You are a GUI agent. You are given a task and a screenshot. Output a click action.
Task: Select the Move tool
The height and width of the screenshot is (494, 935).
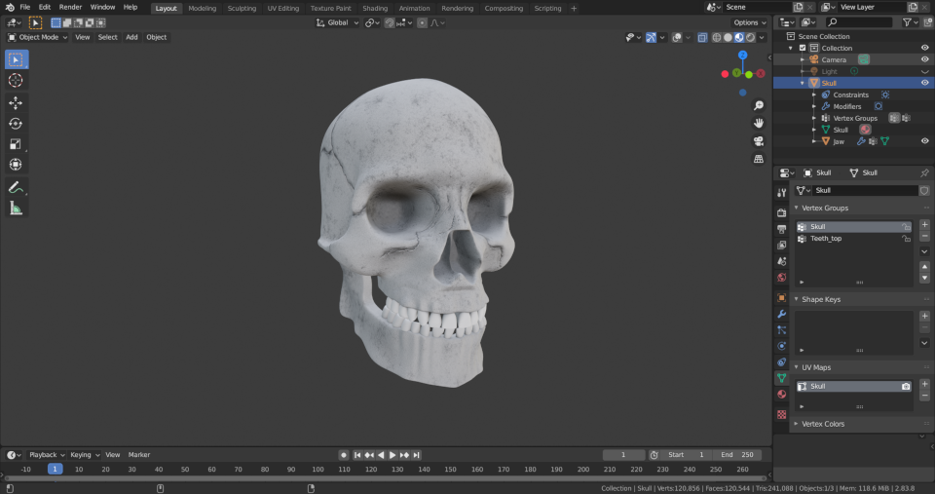pyautogui.click(x=17, y=102)
